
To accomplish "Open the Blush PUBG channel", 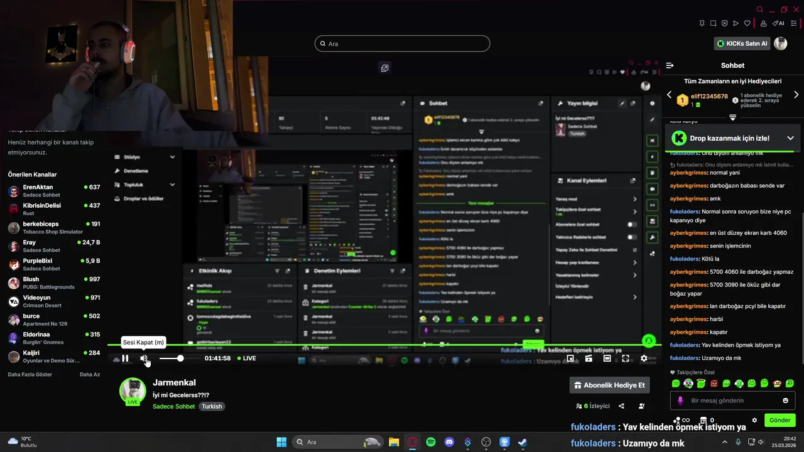I will (53, 283).
